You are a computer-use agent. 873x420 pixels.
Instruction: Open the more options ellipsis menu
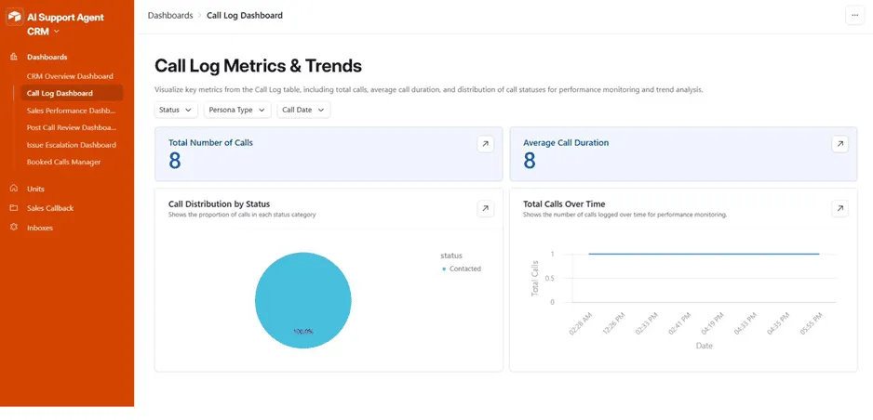point(855,16)
